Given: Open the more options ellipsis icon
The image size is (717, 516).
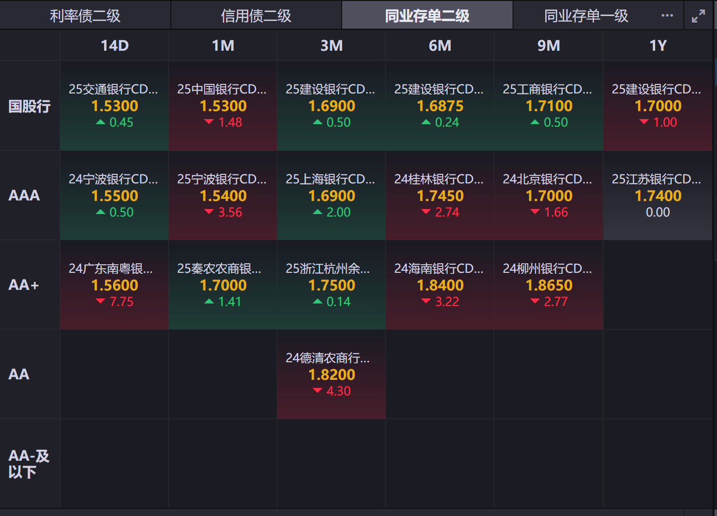Looking at the screenshot, I should (667, 16).
